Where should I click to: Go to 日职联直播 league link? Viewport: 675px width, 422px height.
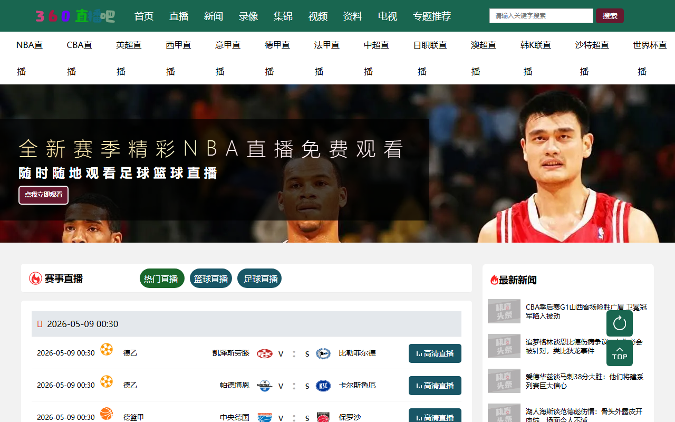click(430, 58)
